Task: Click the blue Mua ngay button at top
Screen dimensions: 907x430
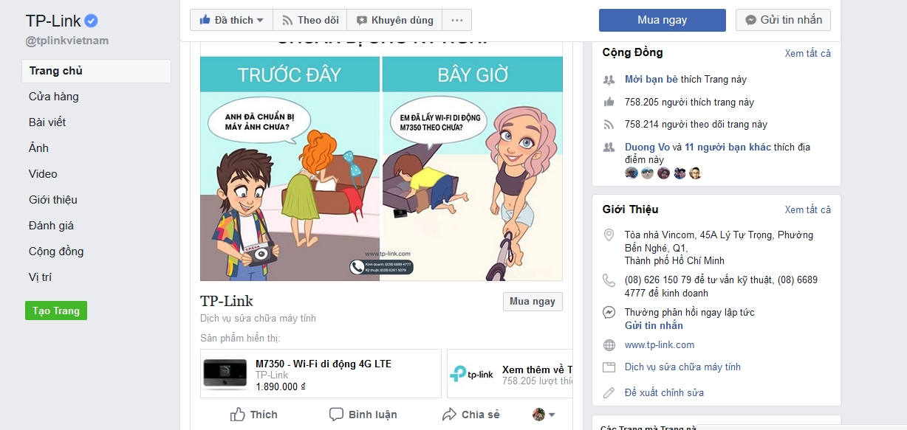Action: click(x=663, y=20)
